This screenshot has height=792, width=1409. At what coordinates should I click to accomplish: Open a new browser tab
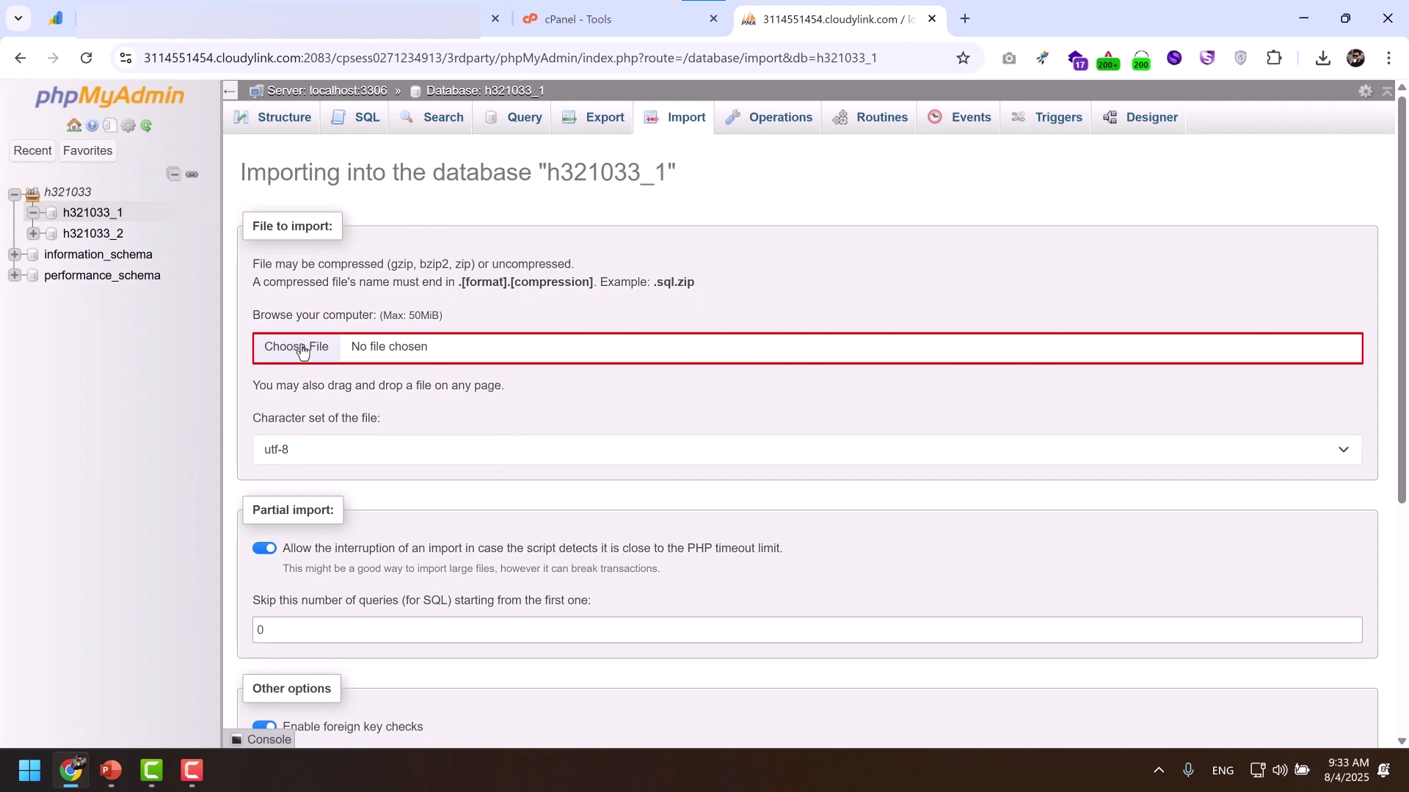click(965, 19)
